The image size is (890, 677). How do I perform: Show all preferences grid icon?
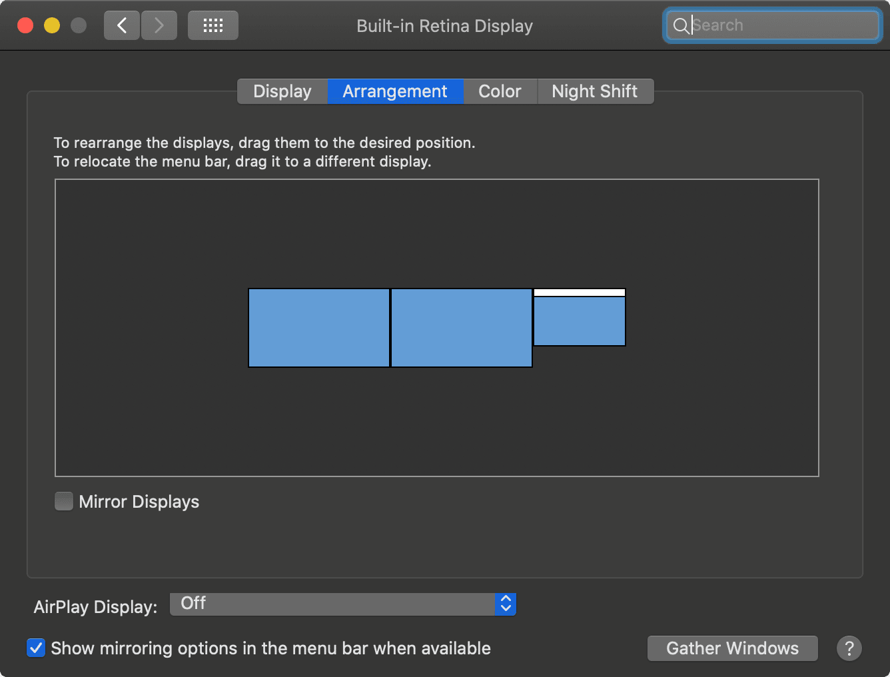213,25
